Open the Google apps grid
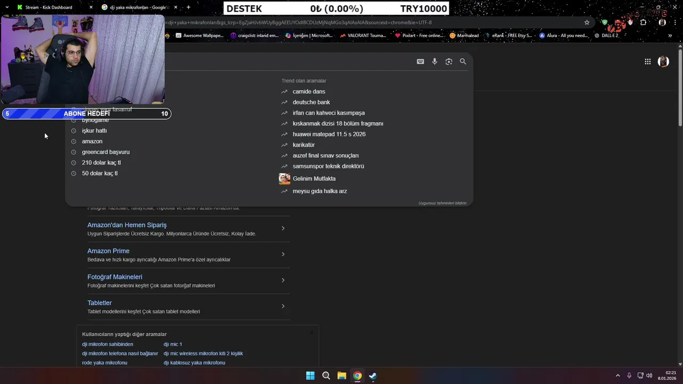This screenshot has height=384, width=683. point(648,62)
